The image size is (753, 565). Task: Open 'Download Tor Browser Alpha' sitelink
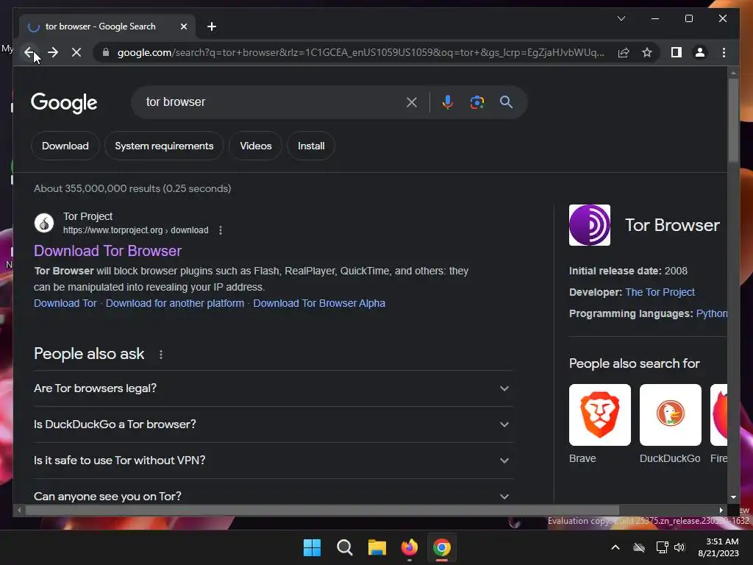coord(319,303)
